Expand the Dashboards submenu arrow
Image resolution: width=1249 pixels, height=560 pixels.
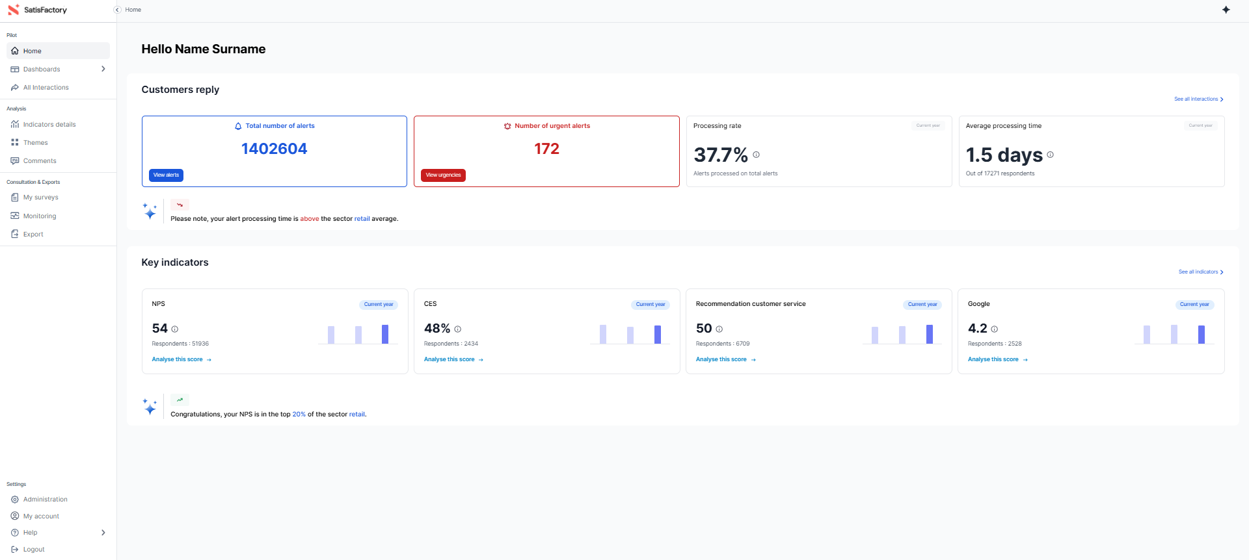pos(103,69)
